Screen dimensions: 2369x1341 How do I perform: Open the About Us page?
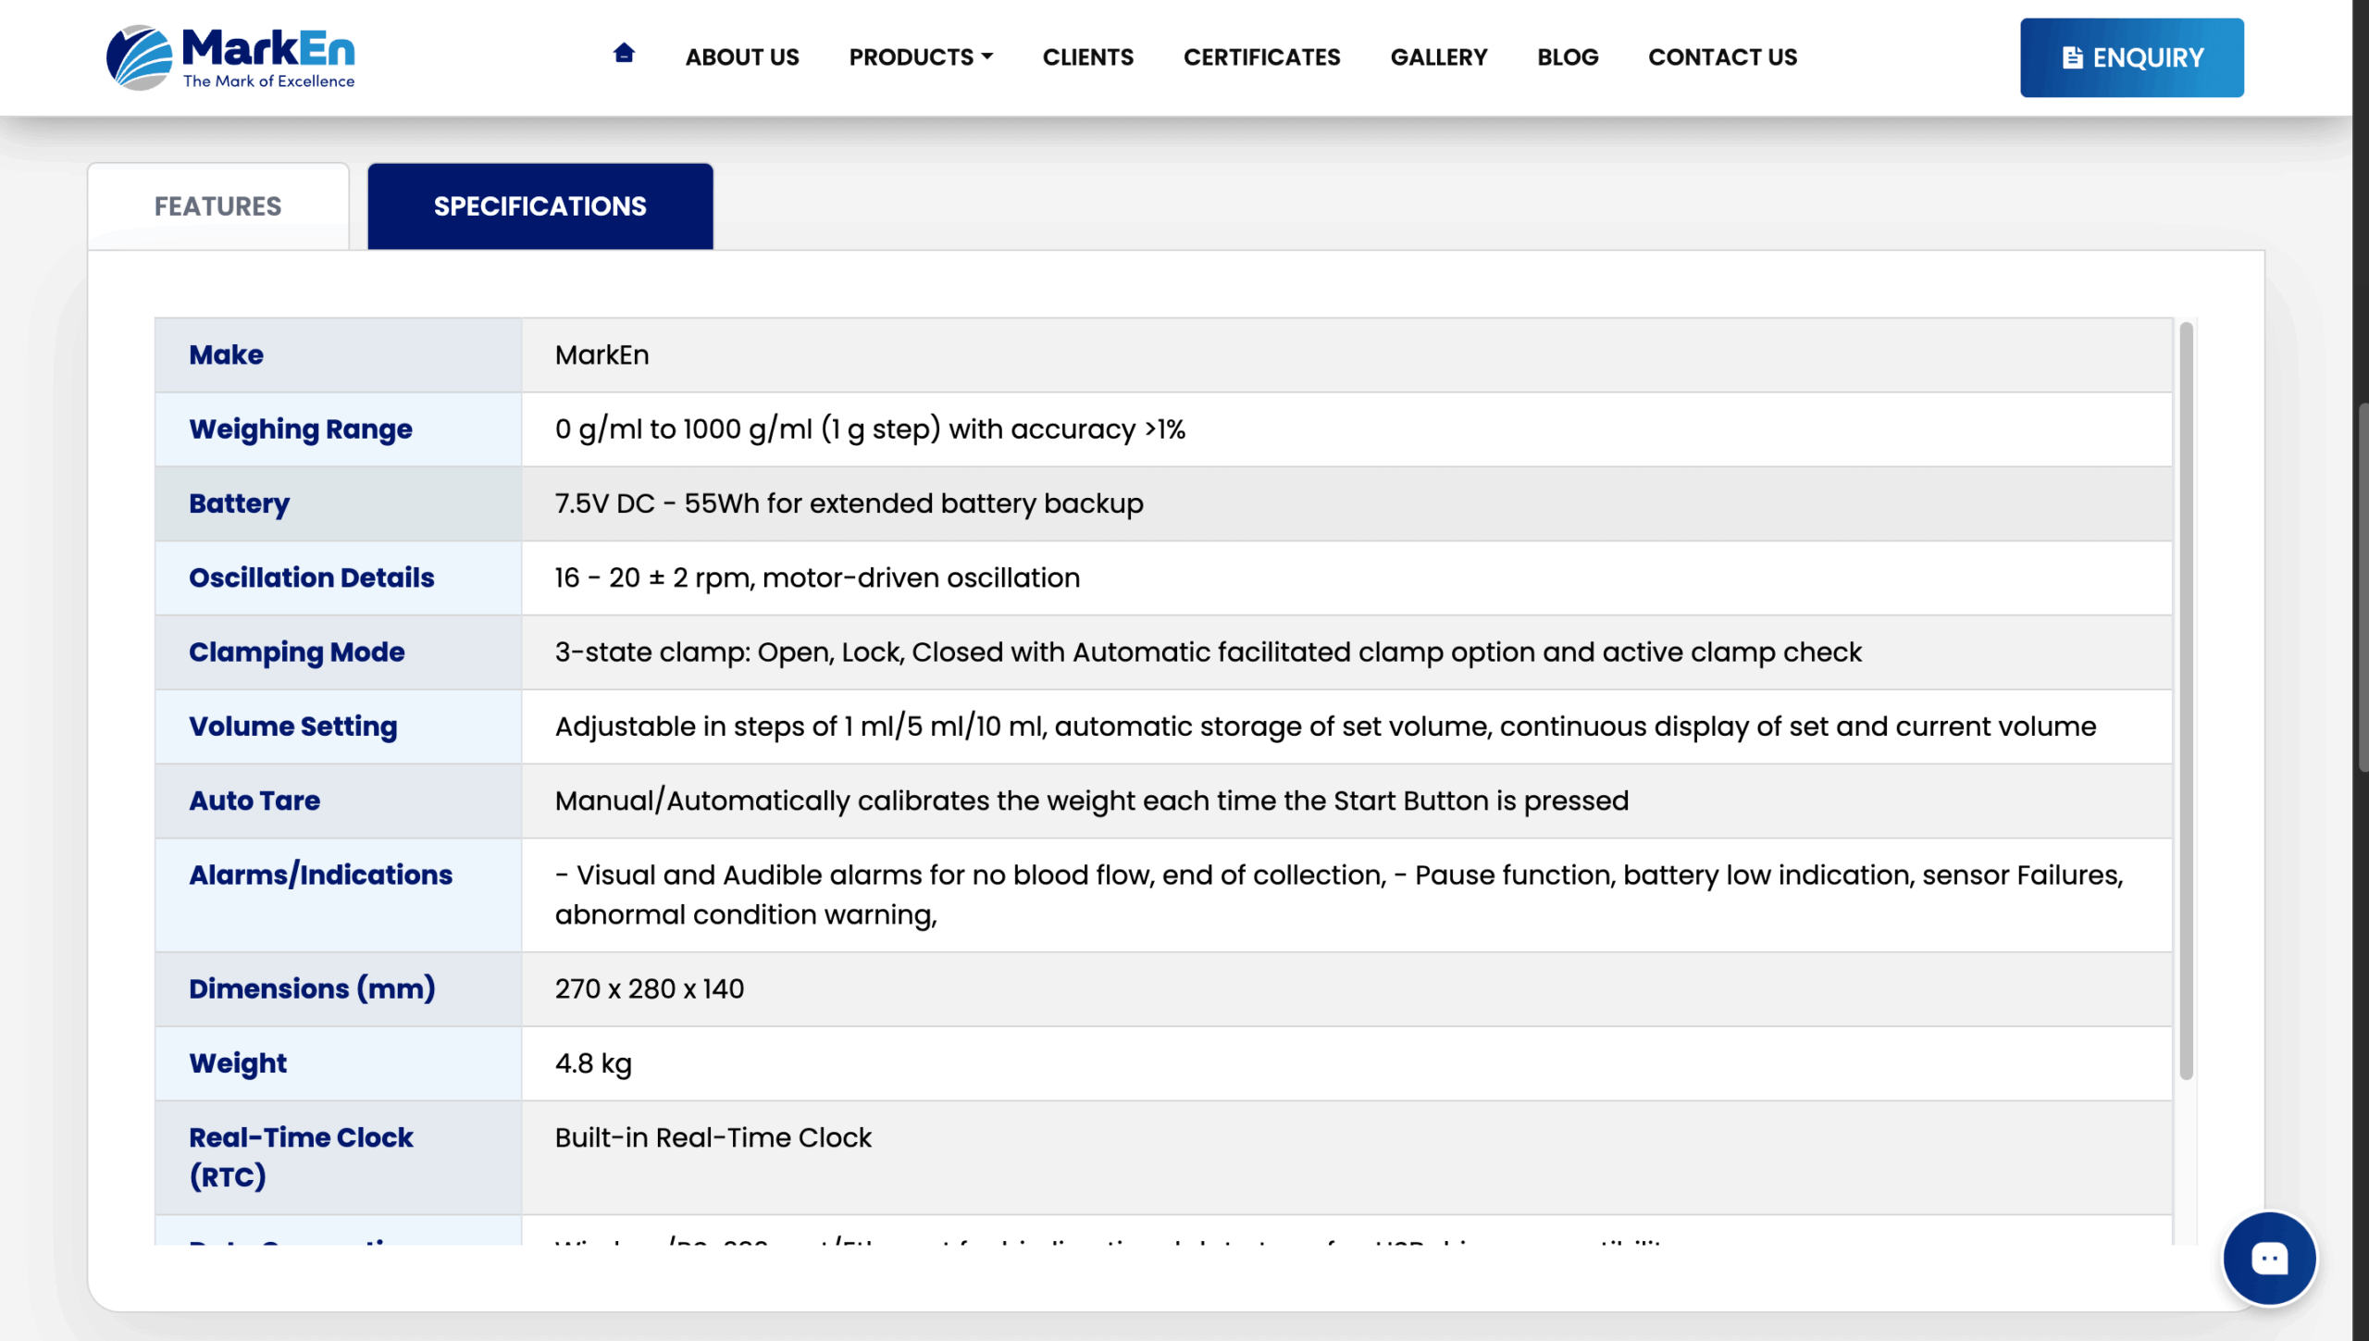pos(742,57)
